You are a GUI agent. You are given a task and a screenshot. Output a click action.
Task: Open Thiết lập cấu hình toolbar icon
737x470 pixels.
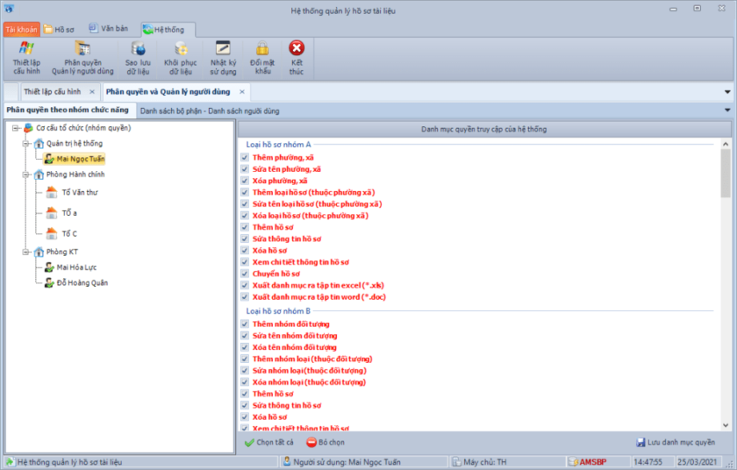pos(26,57)
